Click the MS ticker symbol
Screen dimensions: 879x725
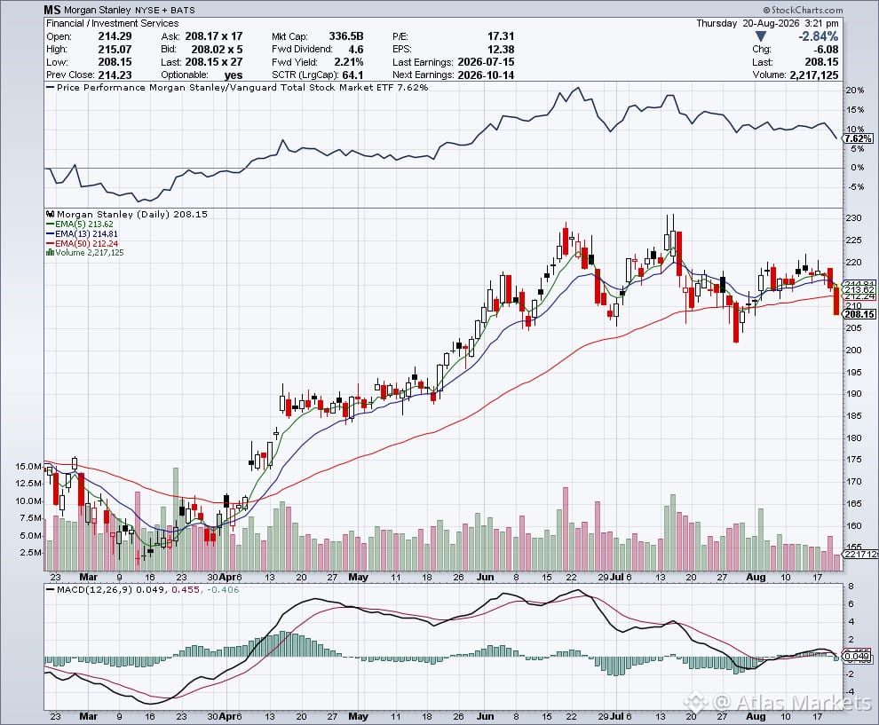pyautogui.click(x=52, y=10)
